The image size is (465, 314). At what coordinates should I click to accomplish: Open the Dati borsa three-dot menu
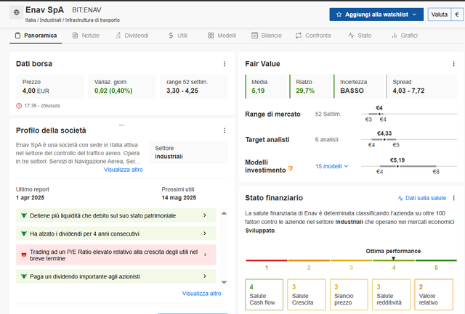click(225, 64)
